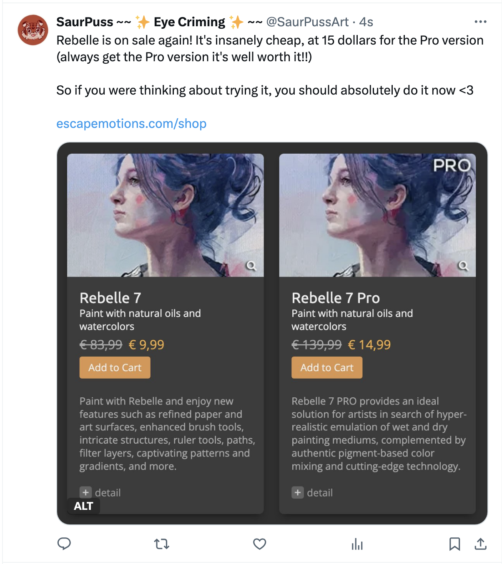Repost the tweet using the retweet icon
502x564 pixels.
(161, 544)
